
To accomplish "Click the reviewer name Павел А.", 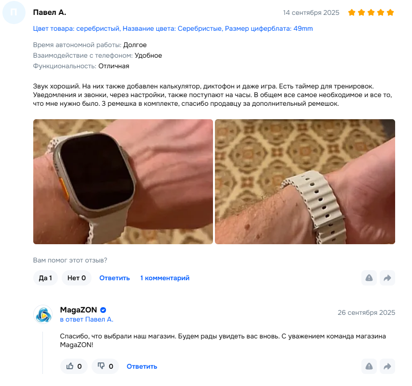I will click(x=50, y=12).
